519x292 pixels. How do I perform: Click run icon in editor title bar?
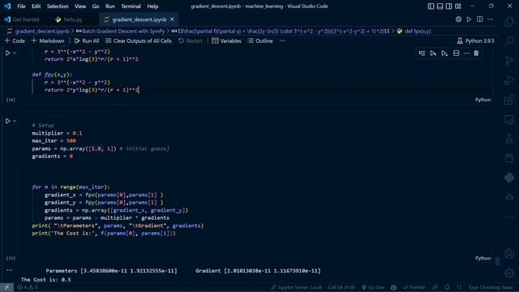(x=469, y=19)
